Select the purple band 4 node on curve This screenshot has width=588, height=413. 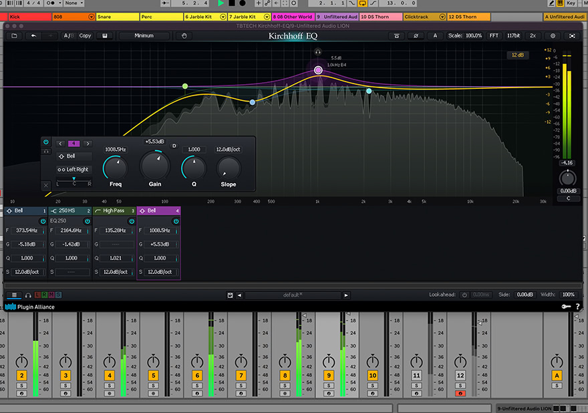[x=318, y=70]
